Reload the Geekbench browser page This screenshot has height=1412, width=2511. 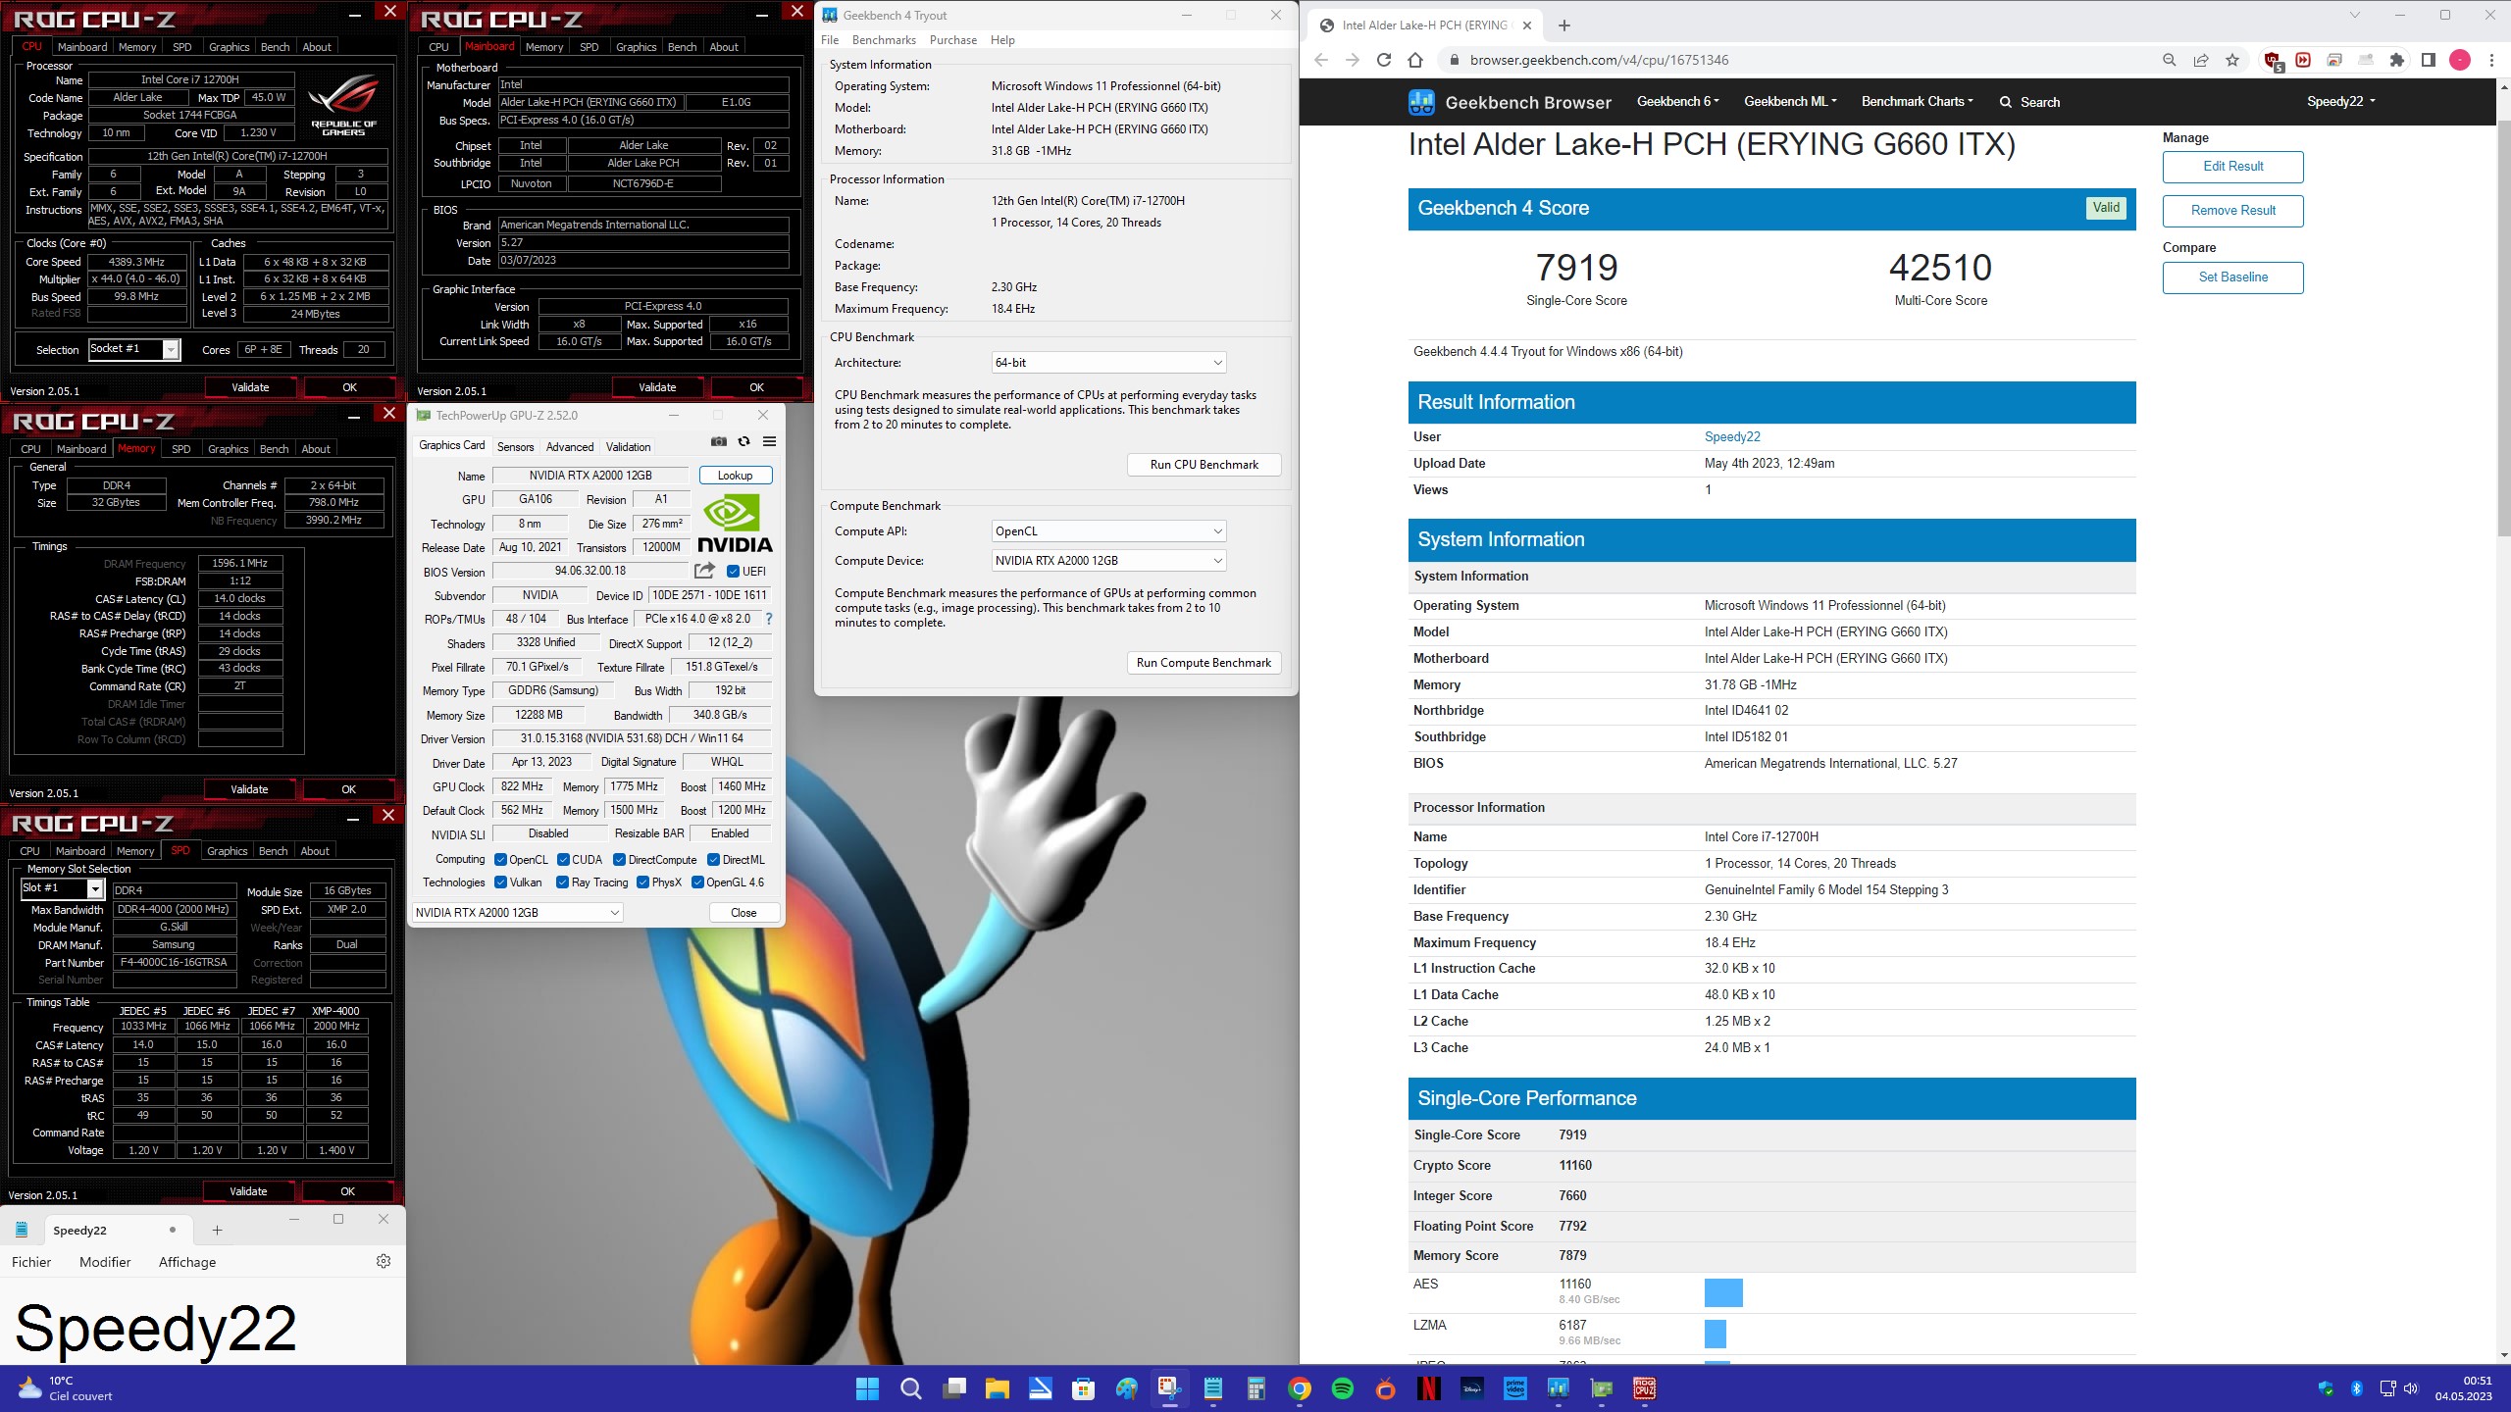(x=1383, y=60)
